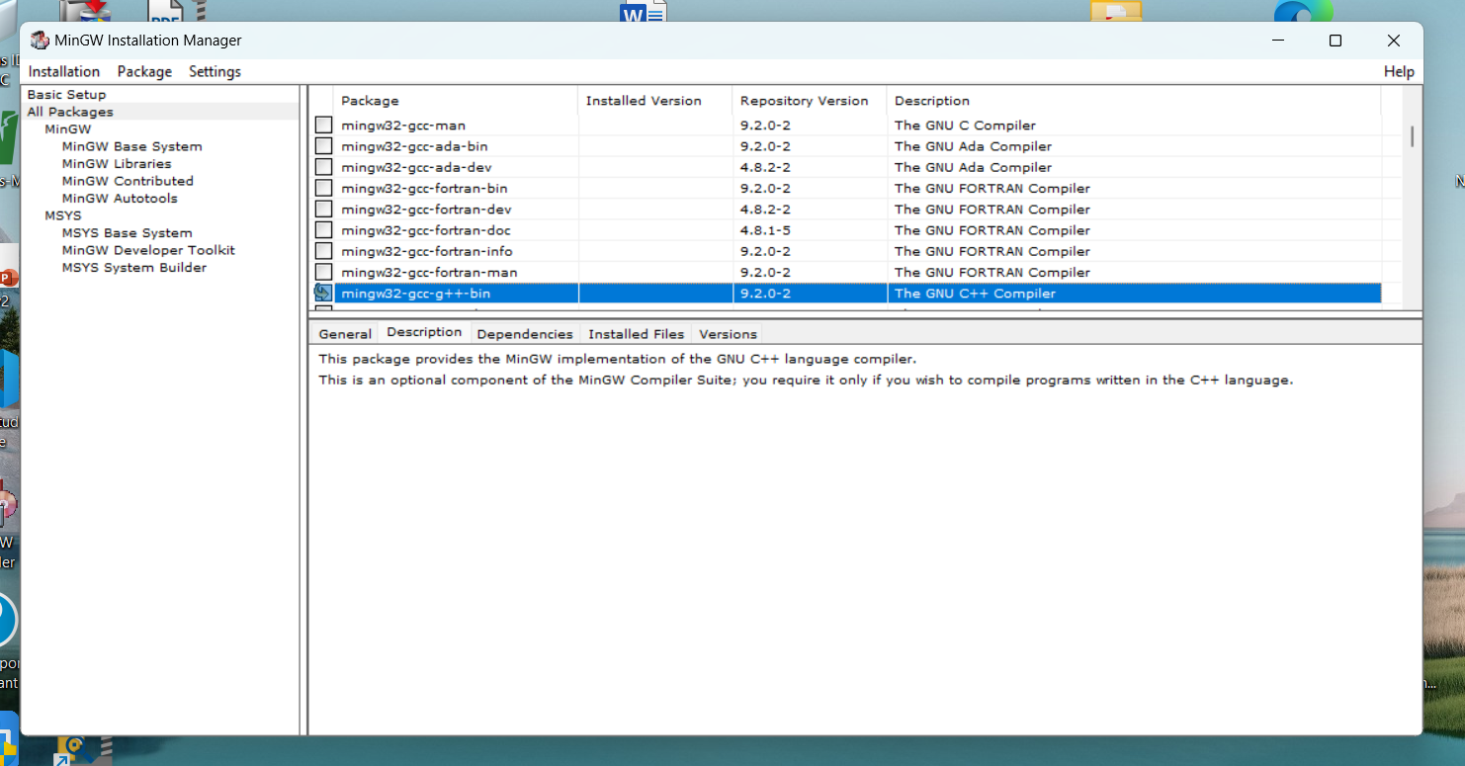
Task: Select the mingw32-gcc-g++-bin package name
Action: [415, 294]
